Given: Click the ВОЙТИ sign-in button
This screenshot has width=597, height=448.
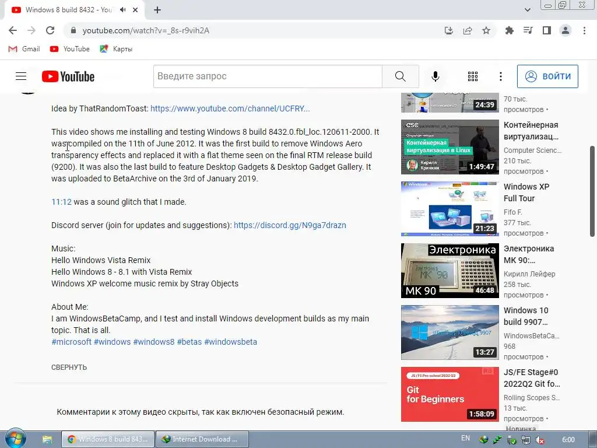Looking at the screenshot, I should [x=547, y=76].
